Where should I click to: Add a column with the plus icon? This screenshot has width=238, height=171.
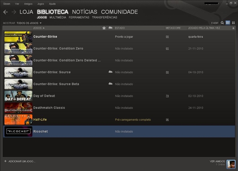pyautogui.click(x=233, y=28)
